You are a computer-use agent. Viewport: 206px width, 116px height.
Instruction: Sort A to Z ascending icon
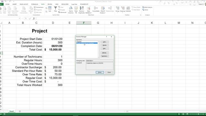46,8
